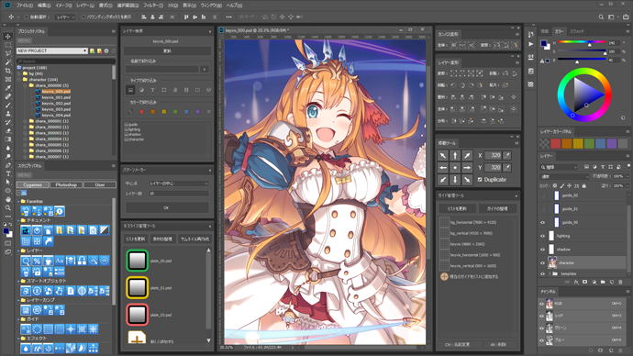Click the left arrow in the move tool panel

pos(443,168)
